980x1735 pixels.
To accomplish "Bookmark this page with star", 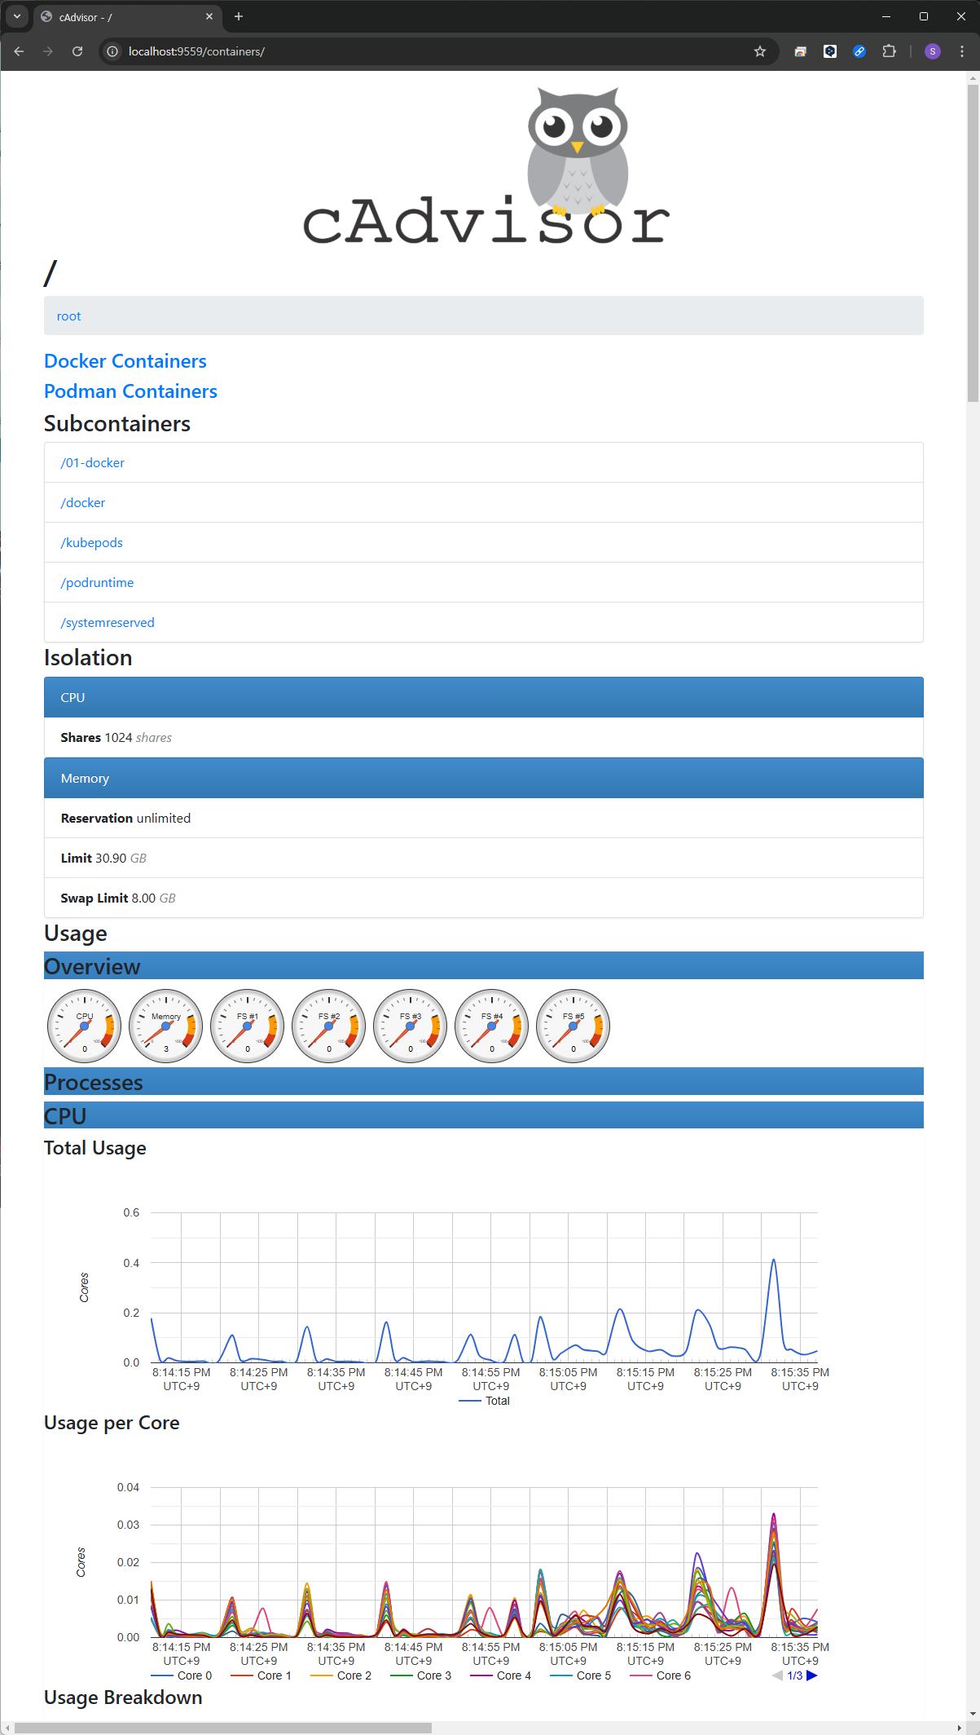I will [x=760, y=51].
